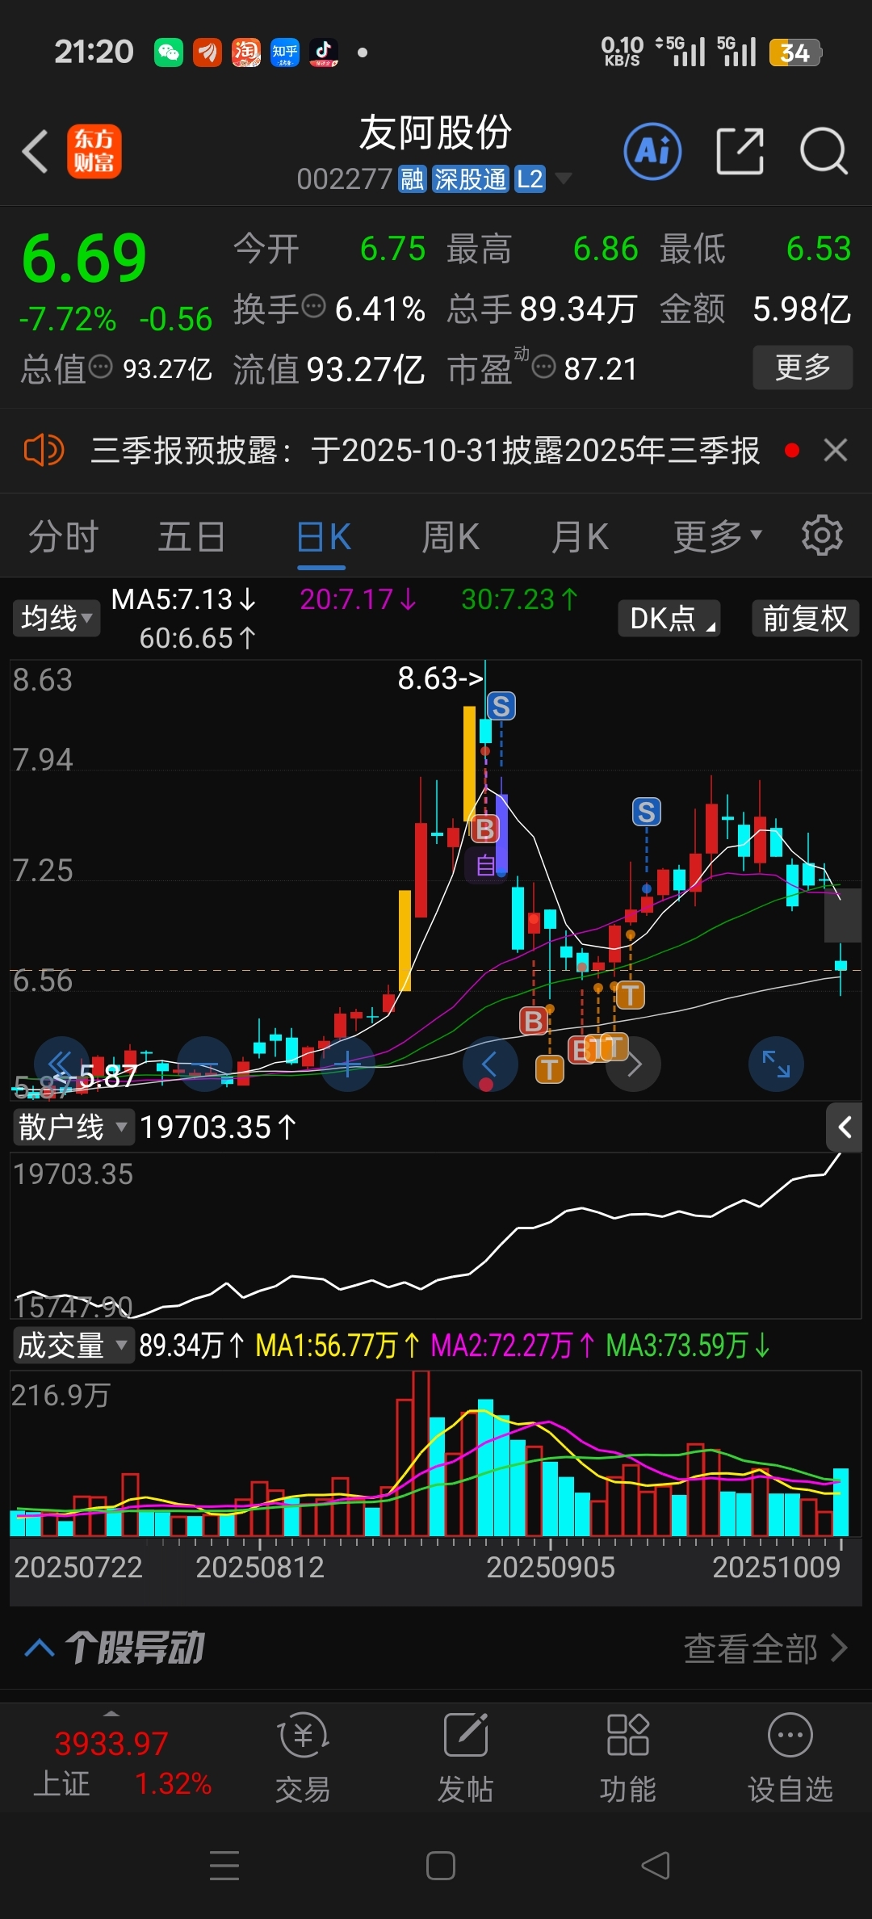This screenshot has width=872, height=1919.
Task: Tap the 交易 trade icon
Action: click(x=303, y=1758)
